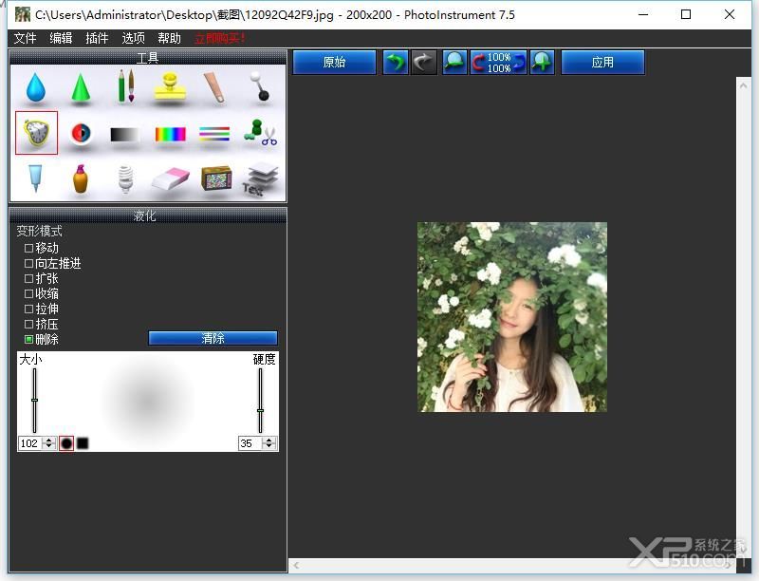
Task: Select the rainbow color spectrum tool
Action: point(171,134)
